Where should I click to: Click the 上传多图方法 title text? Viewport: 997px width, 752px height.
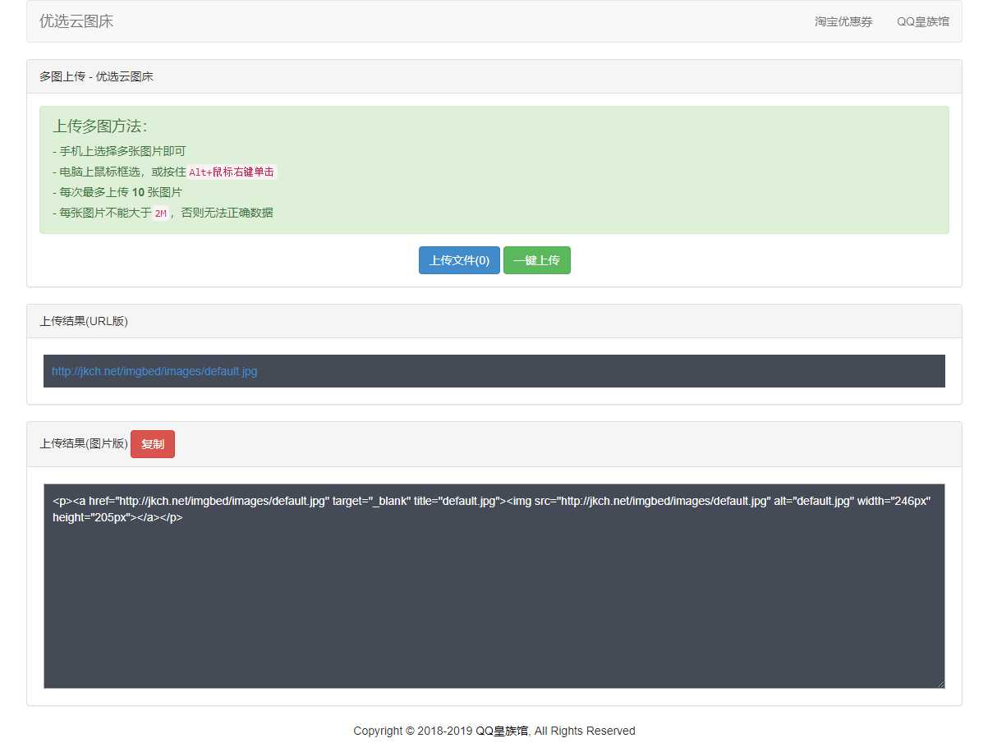(100, 126)
